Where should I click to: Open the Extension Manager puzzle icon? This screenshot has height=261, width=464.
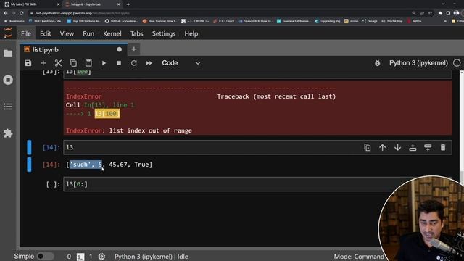pos(8,133)
